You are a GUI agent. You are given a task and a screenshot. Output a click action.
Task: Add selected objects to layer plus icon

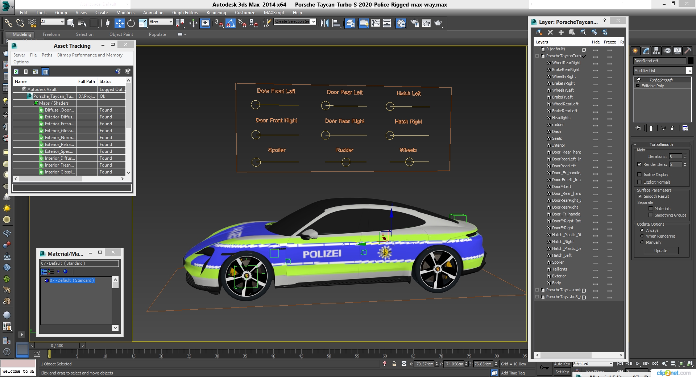561,32
